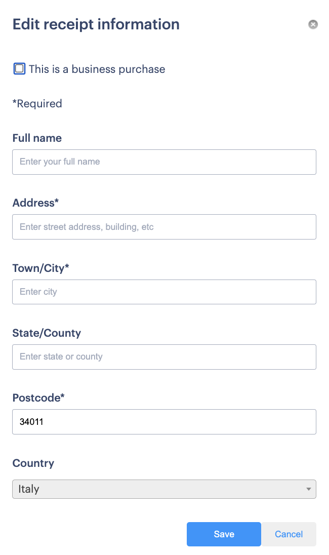Click the State/County field label

coord(47,333)
